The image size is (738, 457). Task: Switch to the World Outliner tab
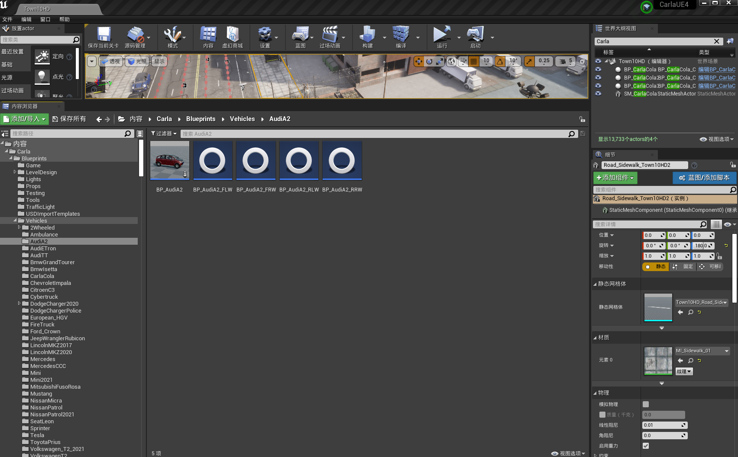(x=620, y=29)
